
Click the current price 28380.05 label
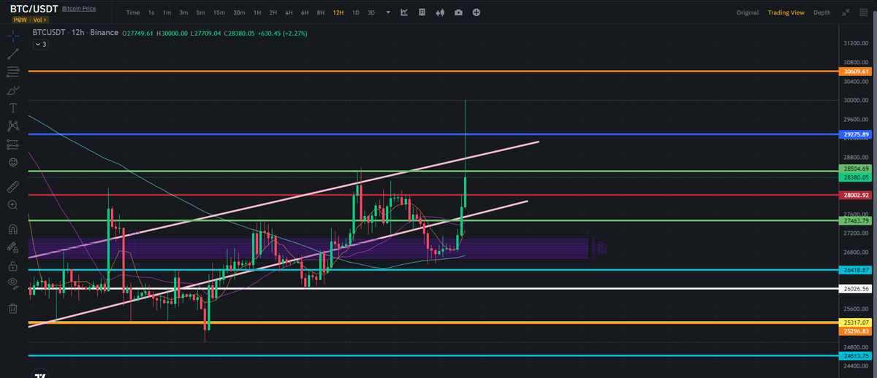click(x=856, y=177)
